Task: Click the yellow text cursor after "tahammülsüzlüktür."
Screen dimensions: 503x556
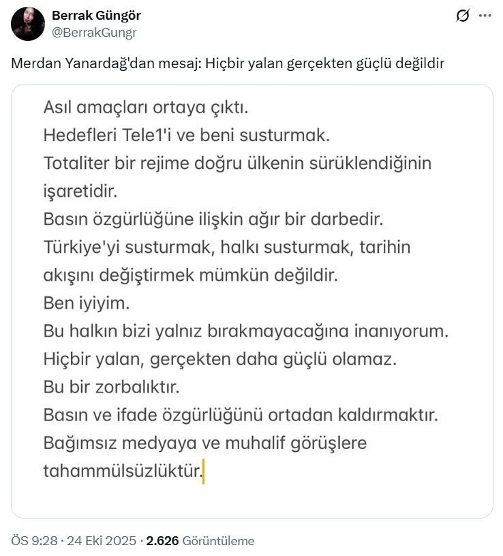Action: tap(203, 473)
